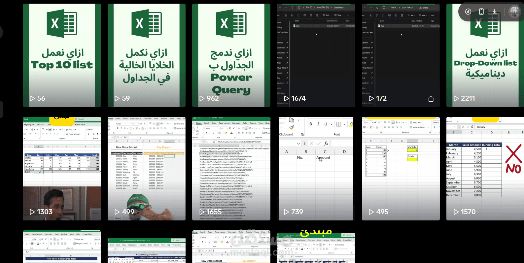The height and width of the screenshot is (263, 524).
Task: Play the Multiply and Divide video with 495 views
Action: pos(401,169)
